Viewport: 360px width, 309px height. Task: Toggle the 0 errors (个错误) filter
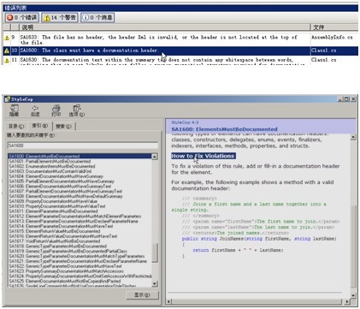(22, 18)
